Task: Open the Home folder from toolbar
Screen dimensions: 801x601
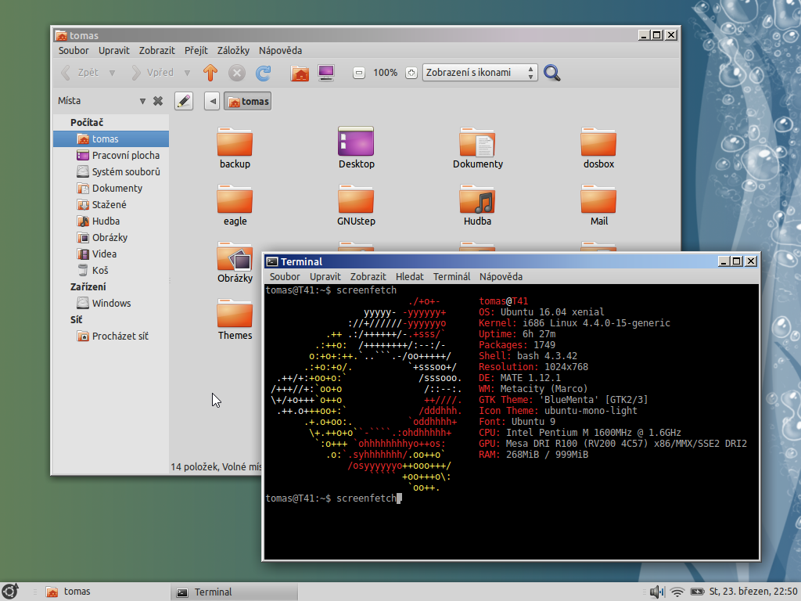Action: click(x=300, y=73)
